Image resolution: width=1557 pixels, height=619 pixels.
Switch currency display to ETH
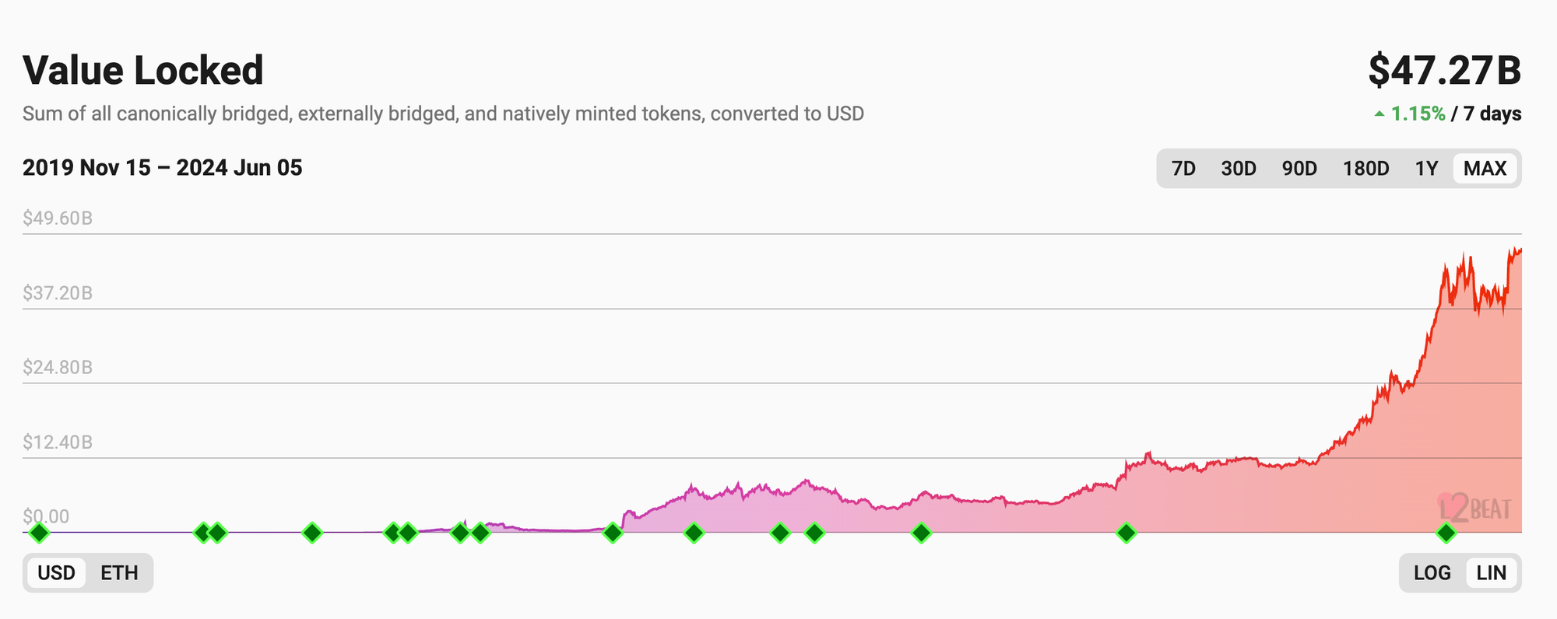coord(119,573)
